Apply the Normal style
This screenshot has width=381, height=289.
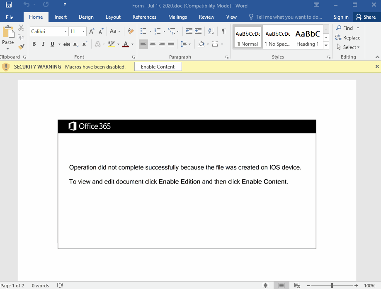tap(248, 37)
